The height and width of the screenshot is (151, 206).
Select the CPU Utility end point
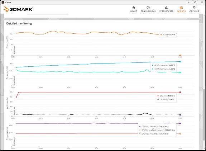pyautogui.click(x=180, y=115)
